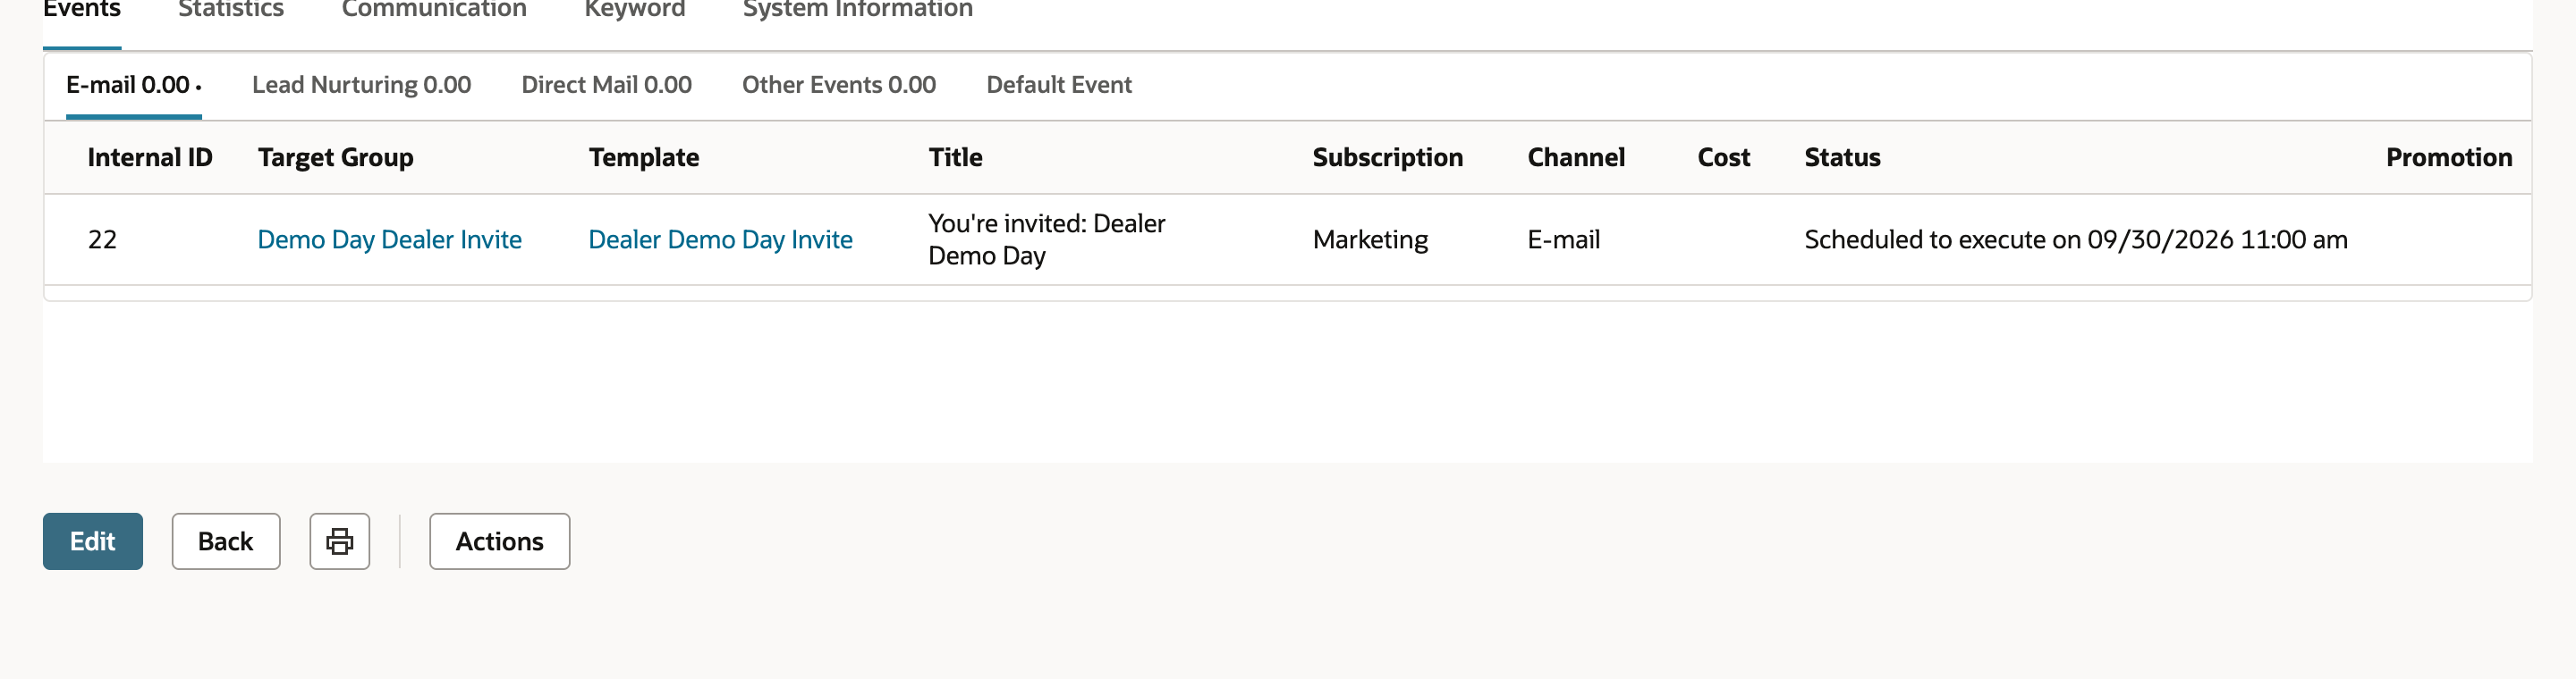Open Lead Nurturing 0.00 subtab
This screenshot has height=679, width=2576.
click(361, 85)
